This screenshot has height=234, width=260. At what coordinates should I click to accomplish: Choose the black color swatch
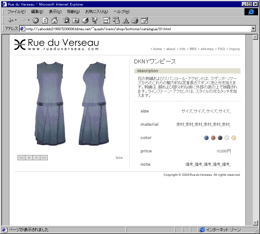click(x=220, y=138)
